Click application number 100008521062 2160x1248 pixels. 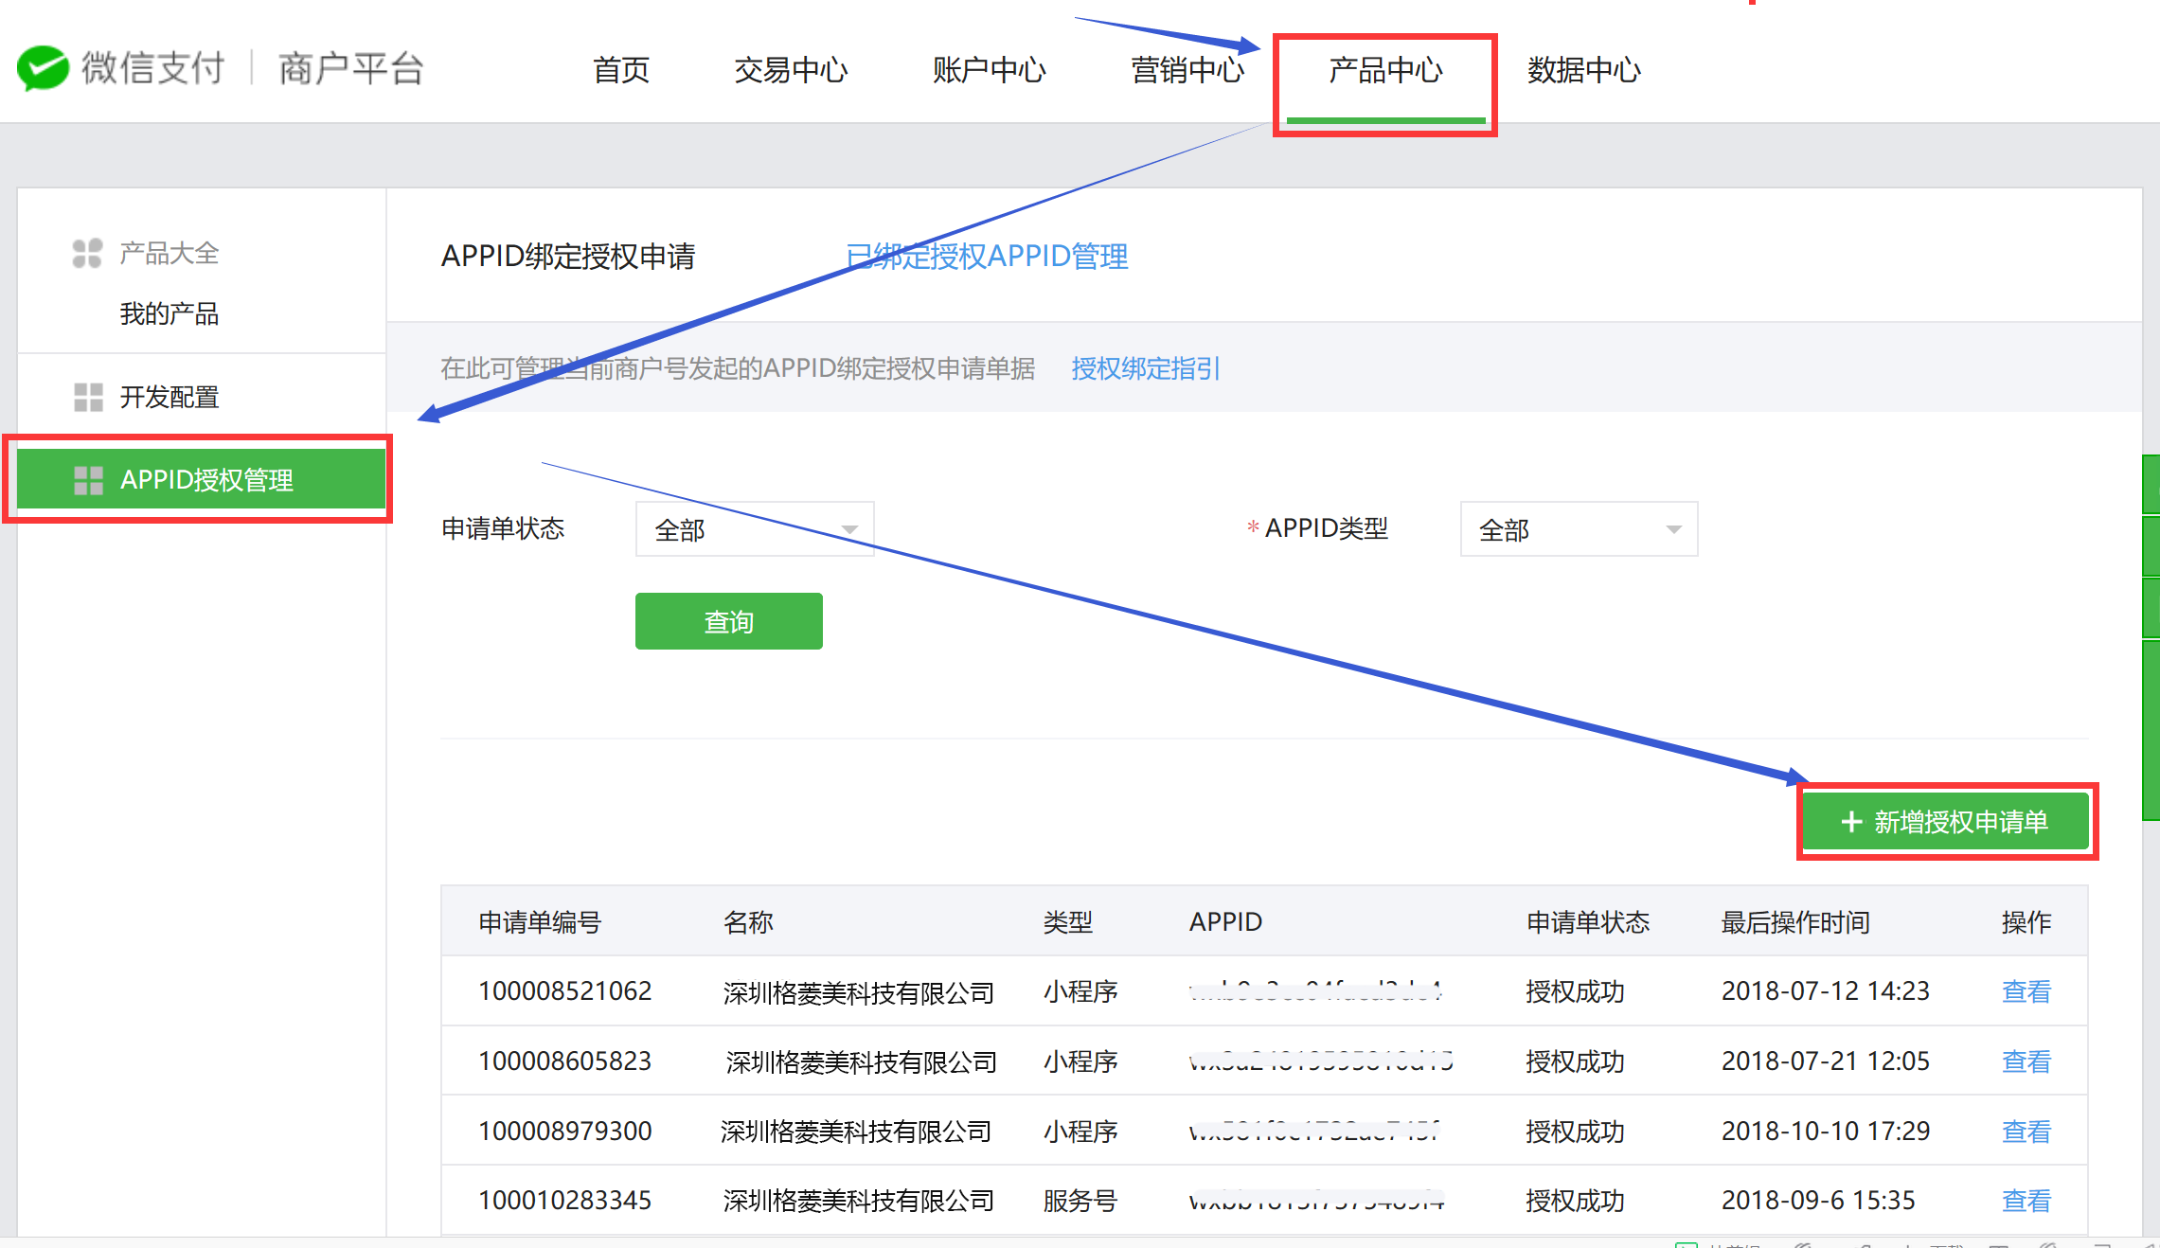(565, 991)
